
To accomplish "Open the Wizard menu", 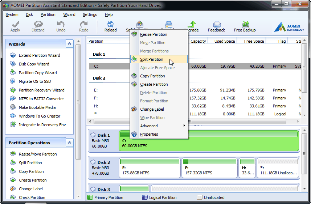I will [x=69, y=14].
